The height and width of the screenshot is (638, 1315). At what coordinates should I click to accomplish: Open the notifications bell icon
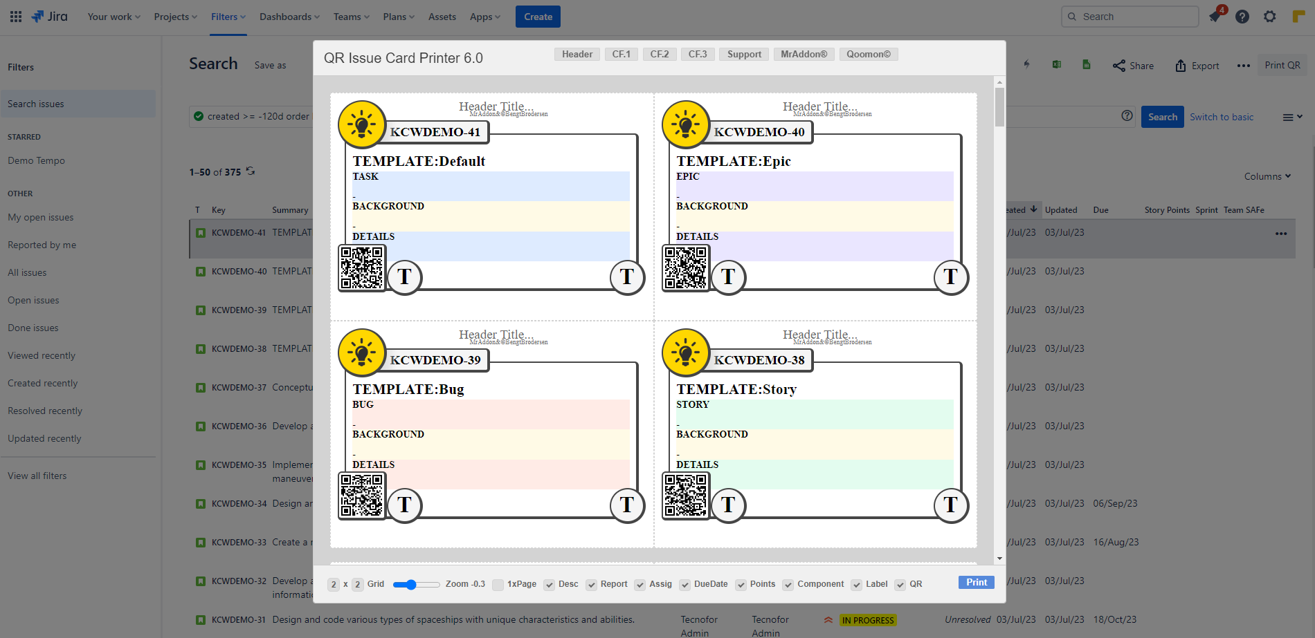tap(1215, 17)
